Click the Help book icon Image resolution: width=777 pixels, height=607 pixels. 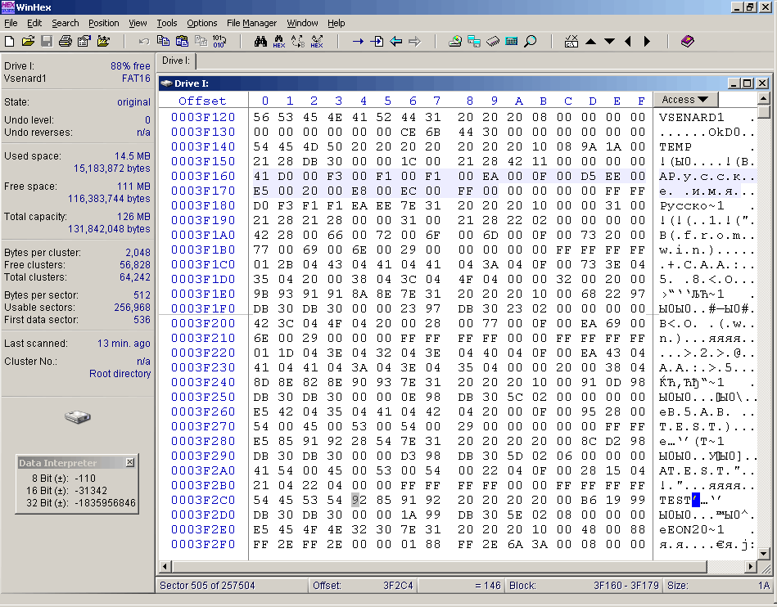pos(686,41)
